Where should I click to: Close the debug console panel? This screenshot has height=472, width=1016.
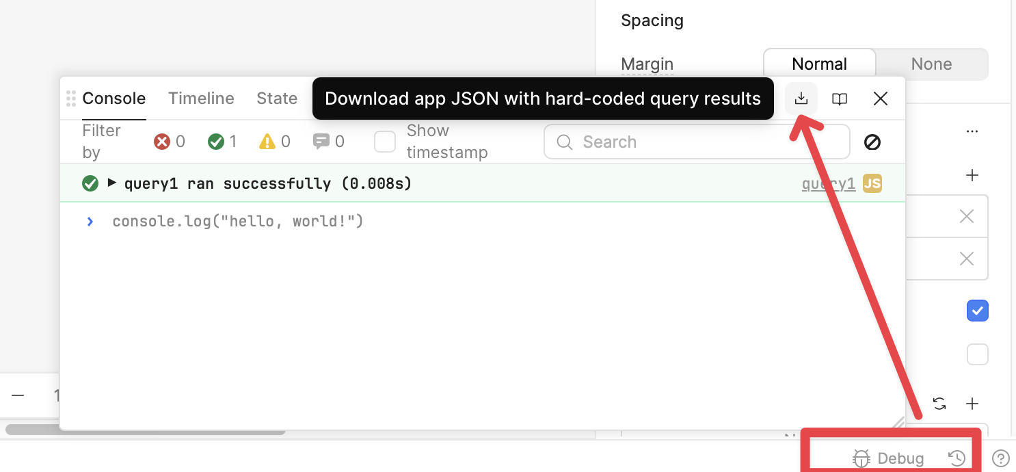pyautogui.click(x=881, y=99)
